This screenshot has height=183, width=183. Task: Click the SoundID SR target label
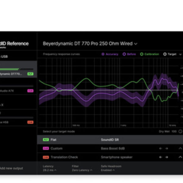110,140
